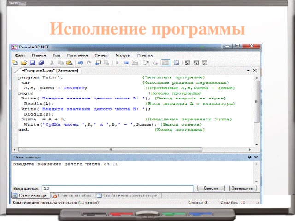This screenshot has width=295, height=221.
Task: Click the code formatting toolbar icon
Action: [x=177, y=63]
